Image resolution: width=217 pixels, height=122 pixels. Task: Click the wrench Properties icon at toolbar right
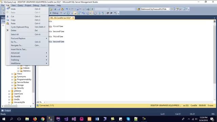pyautogui.click(x=180, y=9)
